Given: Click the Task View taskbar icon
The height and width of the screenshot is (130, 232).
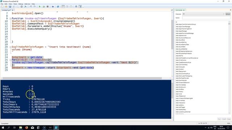Looking at the screenshot, I should pos(14,127).
